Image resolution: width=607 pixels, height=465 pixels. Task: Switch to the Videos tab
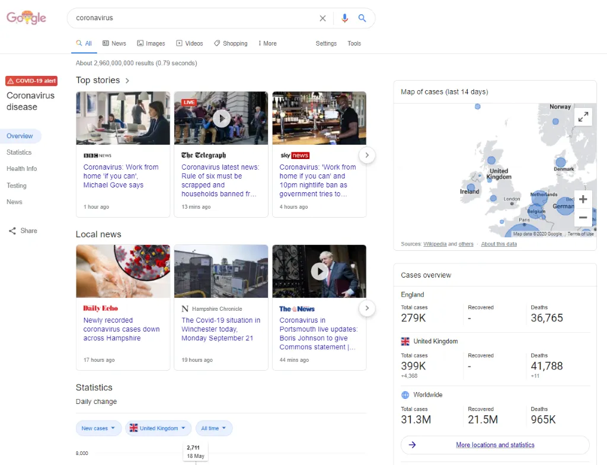click(190, 43)
